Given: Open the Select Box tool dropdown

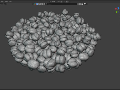Looking at the screenshot, I should coord(3,4).
